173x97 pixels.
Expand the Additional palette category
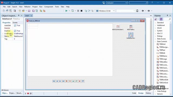155,25
